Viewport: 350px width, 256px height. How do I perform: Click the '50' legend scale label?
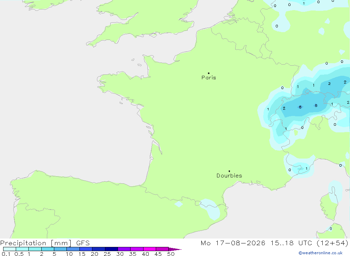pyautogui.click(x=171, y=254)
